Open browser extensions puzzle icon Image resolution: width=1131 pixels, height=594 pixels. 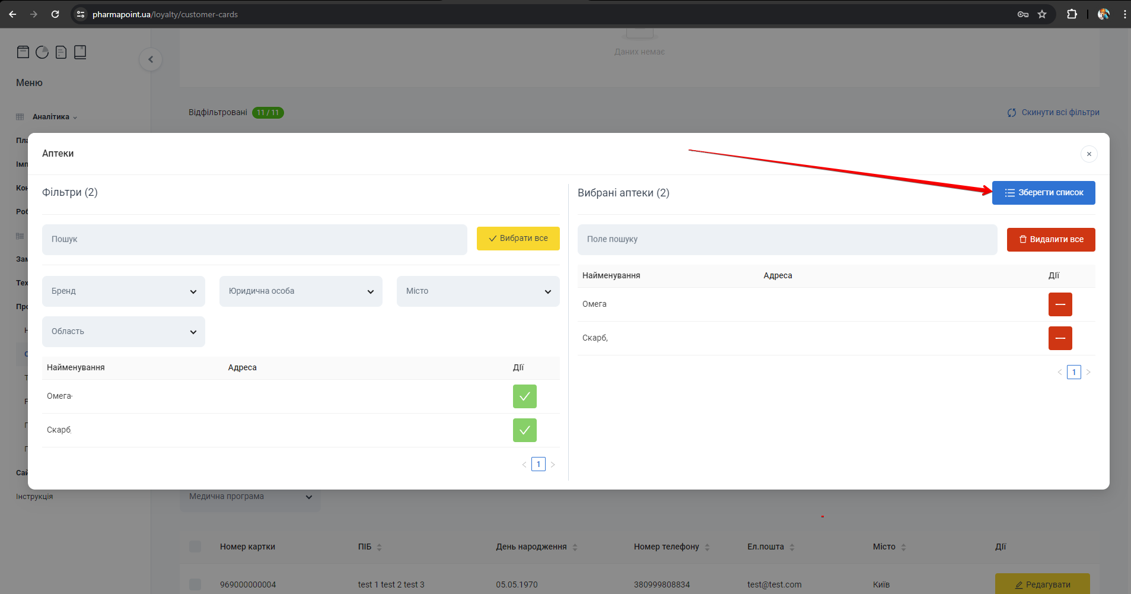[x=1072, y=14]
